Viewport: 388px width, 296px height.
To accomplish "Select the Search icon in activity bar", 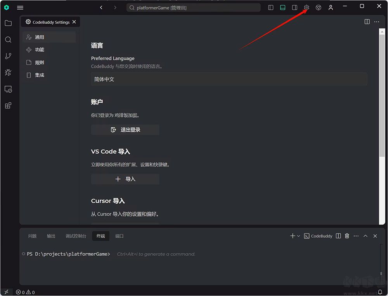I will (x=8, y=39).
